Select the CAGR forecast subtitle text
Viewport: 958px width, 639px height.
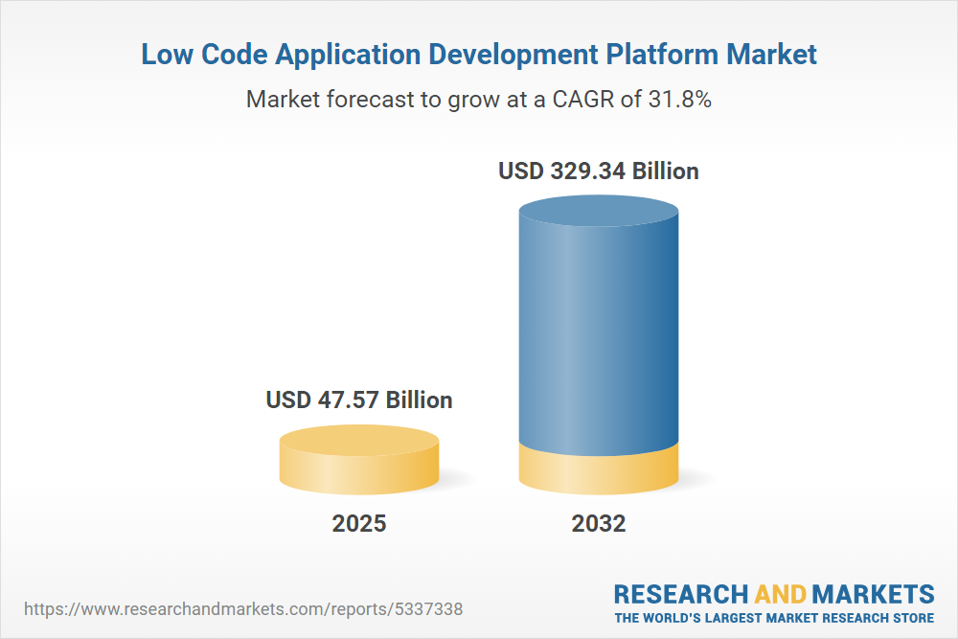point(479,99)
